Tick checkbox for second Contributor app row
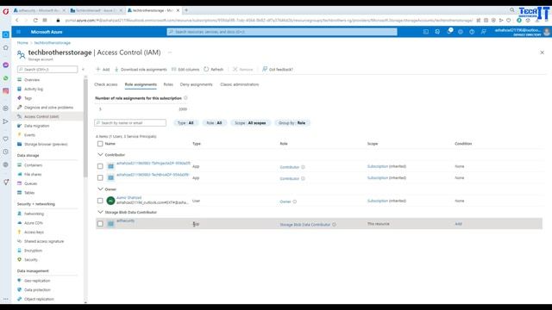This screenshot has height=310, width=552. tap(100, 178)
